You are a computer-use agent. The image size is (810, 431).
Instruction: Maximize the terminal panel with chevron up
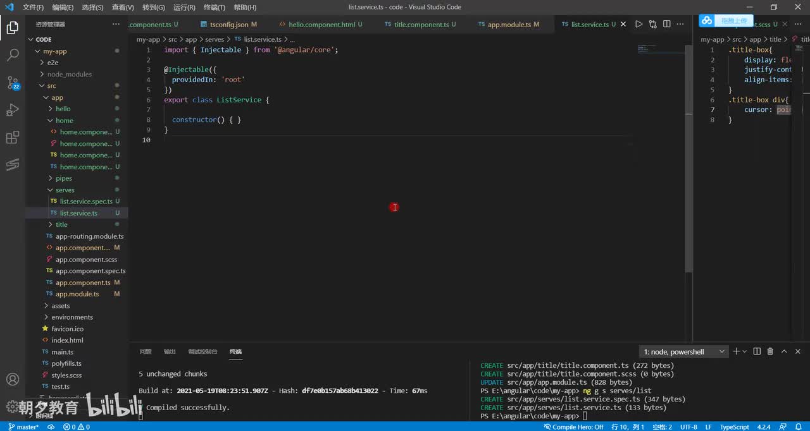pyautogui.click(x=784, y=351)
